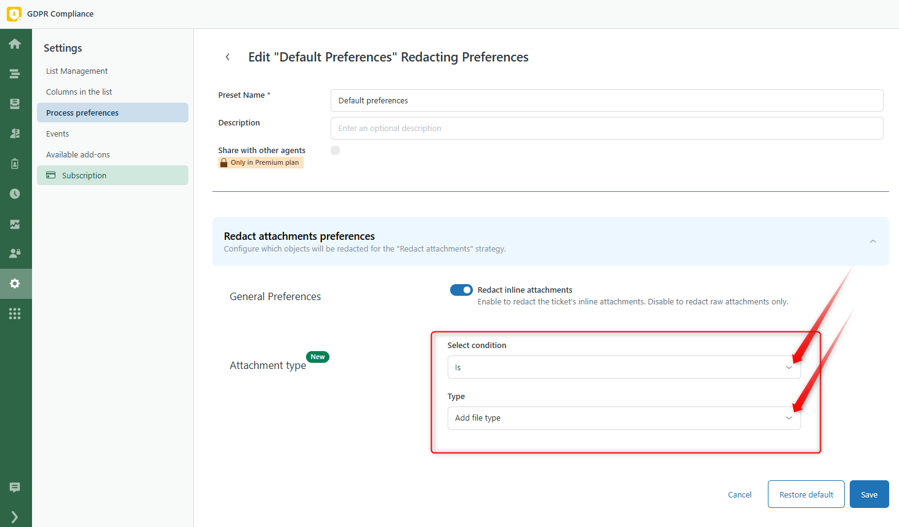Click the New badge beside Attachment type
Screen dimensions: 899x527
[x=318, y=357]
